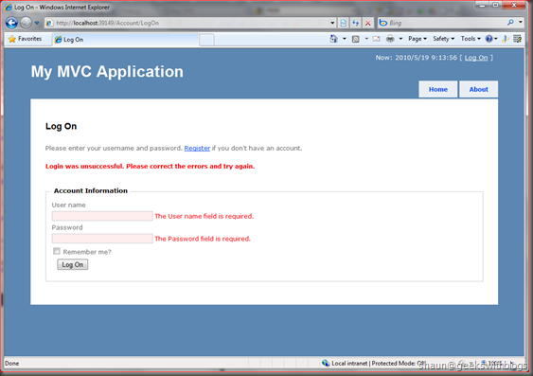This screenshot has width=533, height=376.
Task: Click the browser Forward arrow button
Action: point(26,23)
